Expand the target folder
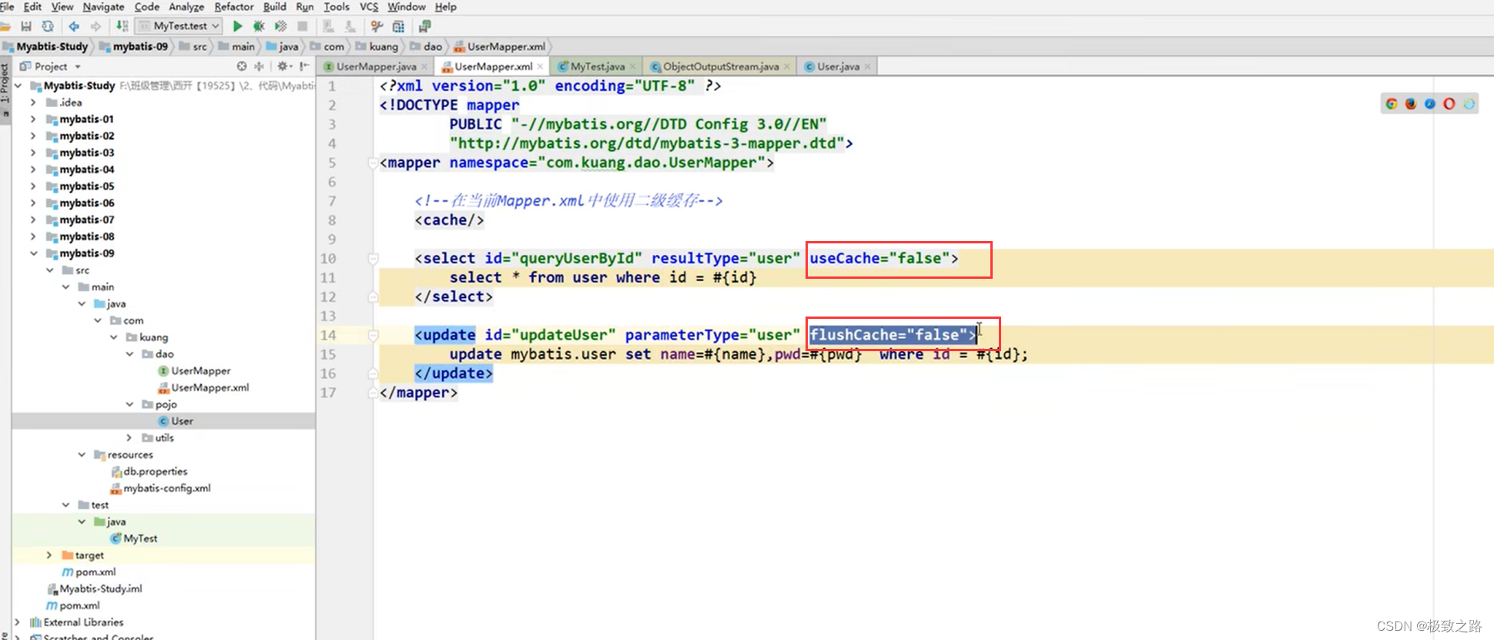Image resolution: width=1494 pixels, height=640 pixels. [x=49, y=555]
